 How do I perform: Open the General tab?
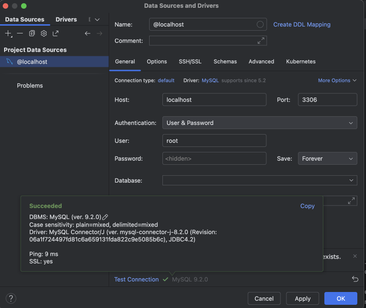pos(125,61)
